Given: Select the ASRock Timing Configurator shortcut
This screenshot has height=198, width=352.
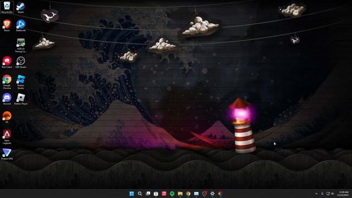Looking at the screenshot, I should tap(21, 46).
